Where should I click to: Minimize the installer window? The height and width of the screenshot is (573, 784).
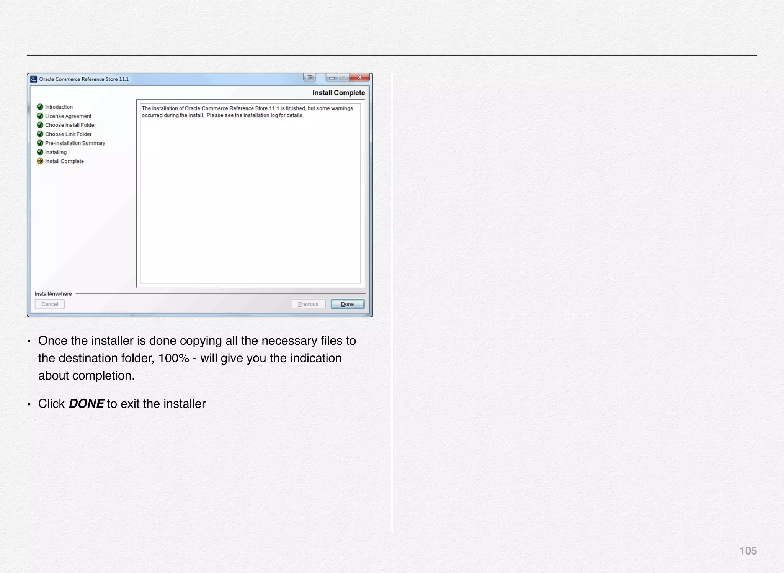point(332,77)
